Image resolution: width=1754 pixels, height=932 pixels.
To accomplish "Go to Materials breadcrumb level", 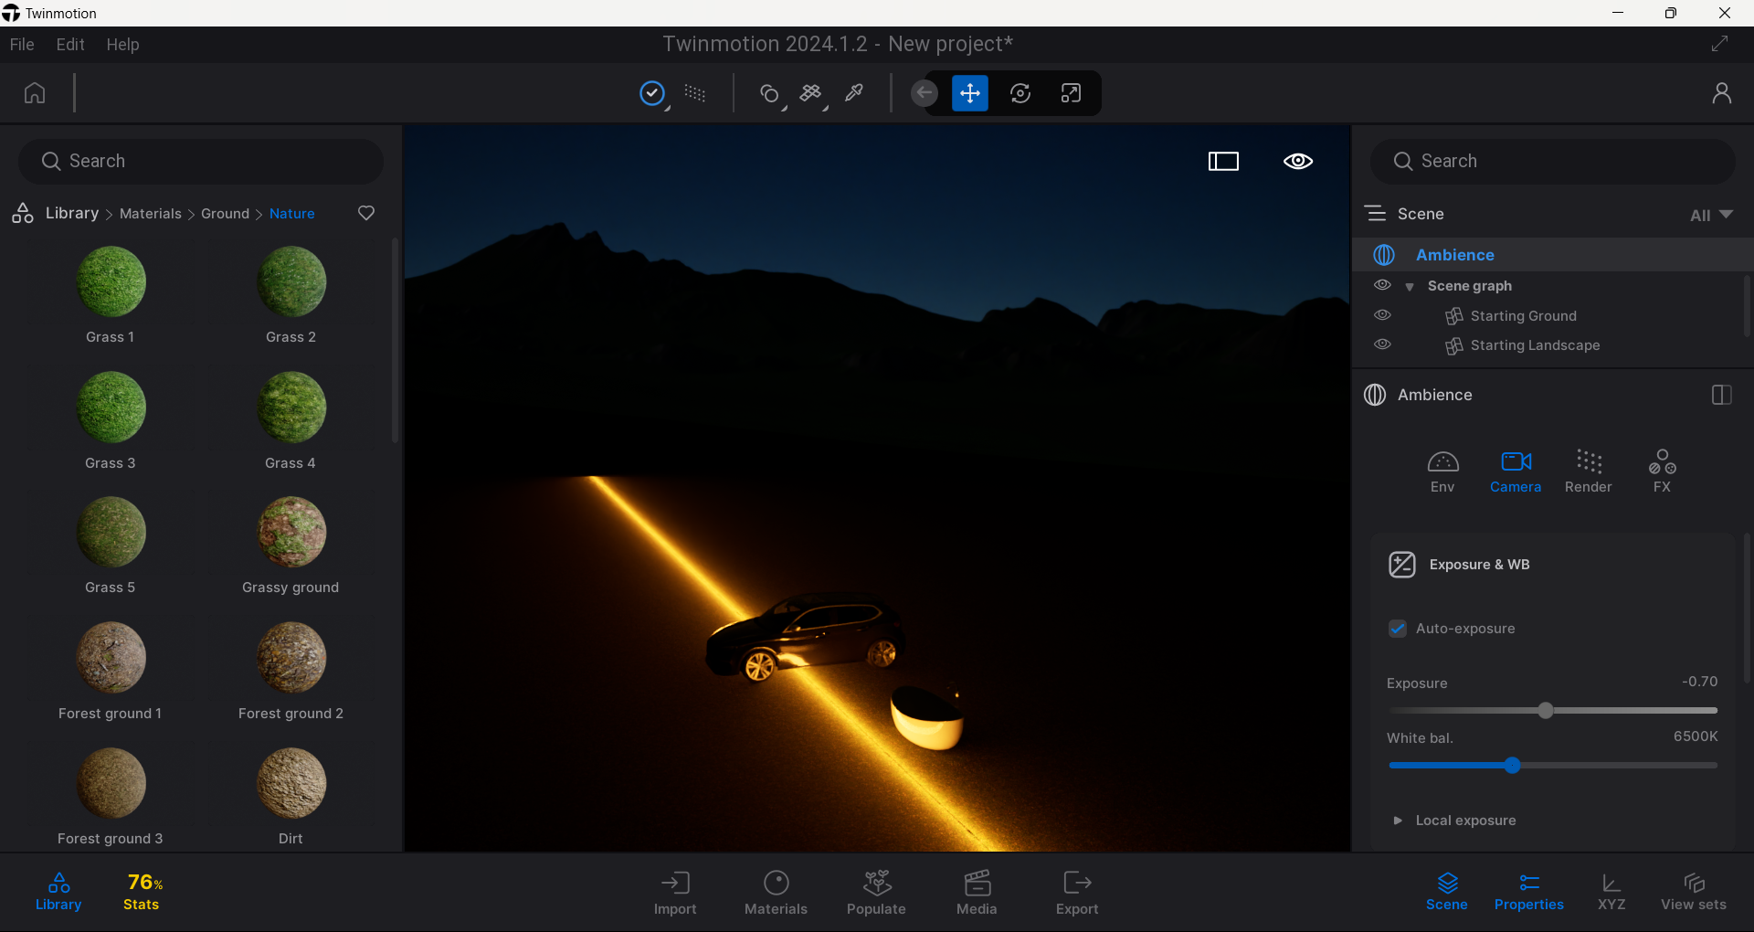I will point(151,214).
